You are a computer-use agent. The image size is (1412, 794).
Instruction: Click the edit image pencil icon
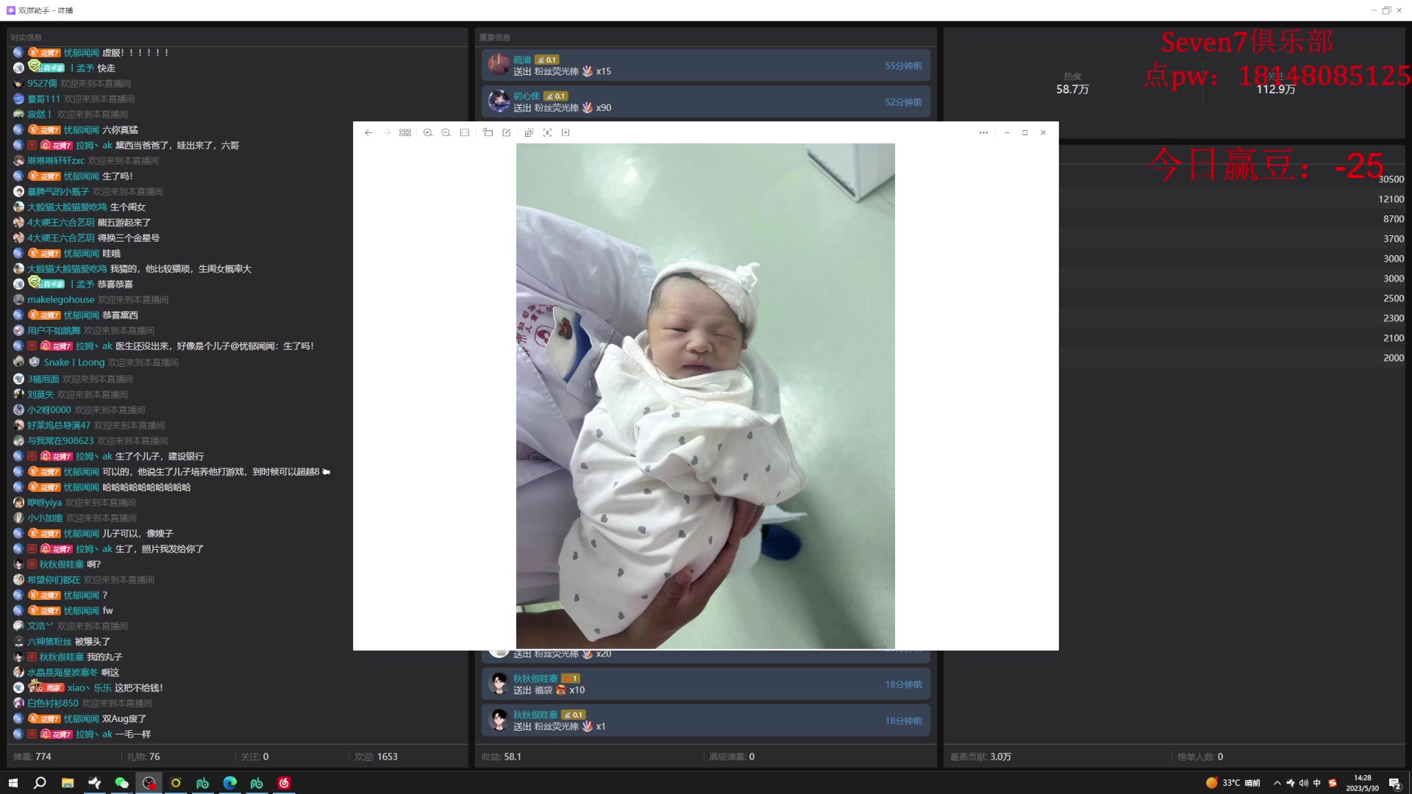[507, 133]
